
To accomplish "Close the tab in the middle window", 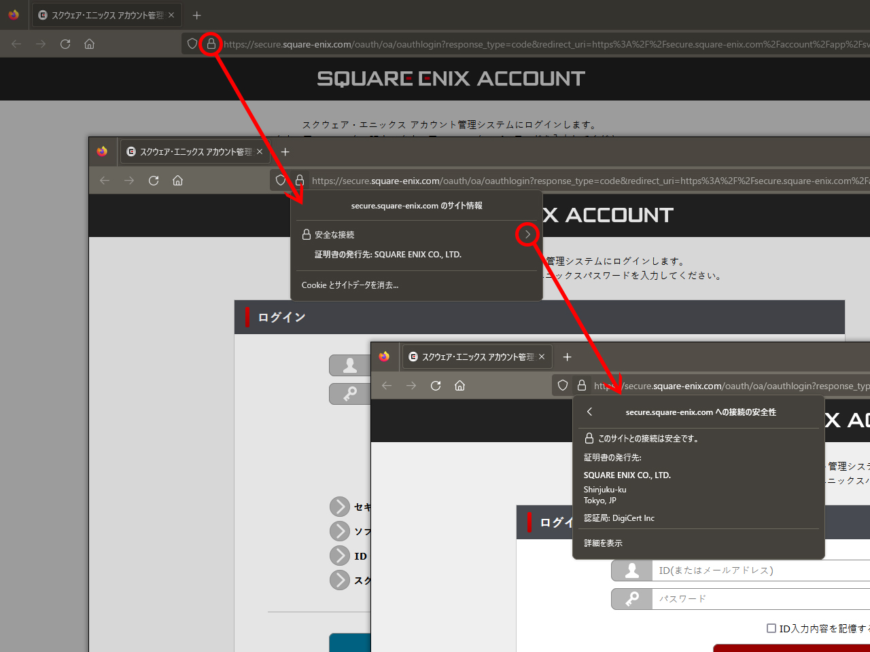I will click(x=259, y=151).
